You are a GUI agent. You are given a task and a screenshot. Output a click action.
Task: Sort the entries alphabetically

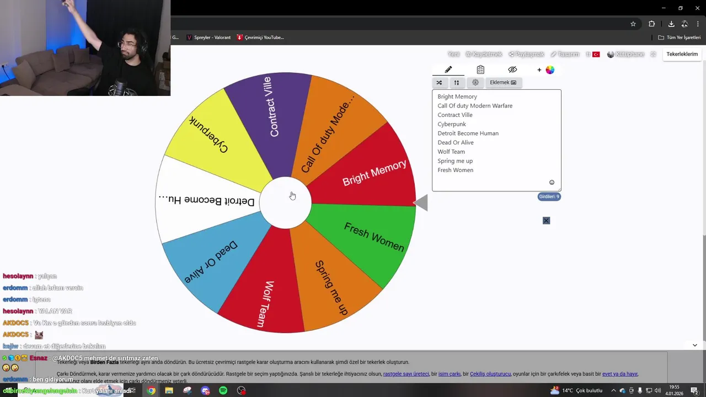coord(456,83)
